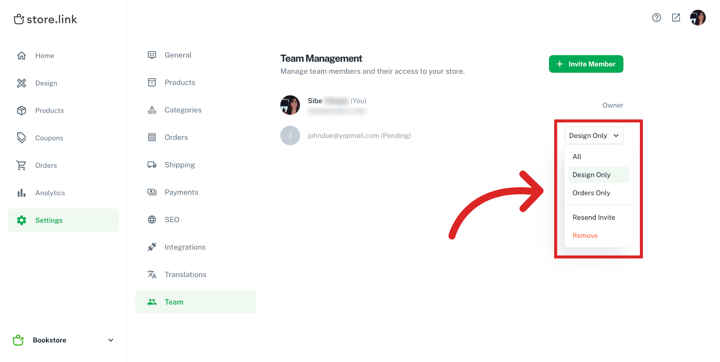
Task: Open Products from the left sidebar icon
Action: [21, 110]
